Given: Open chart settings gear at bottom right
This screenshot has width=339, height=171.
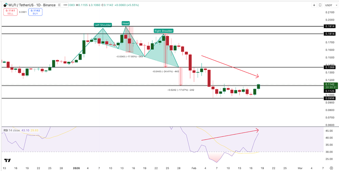Looking at the screenshot, I should 331,168.
